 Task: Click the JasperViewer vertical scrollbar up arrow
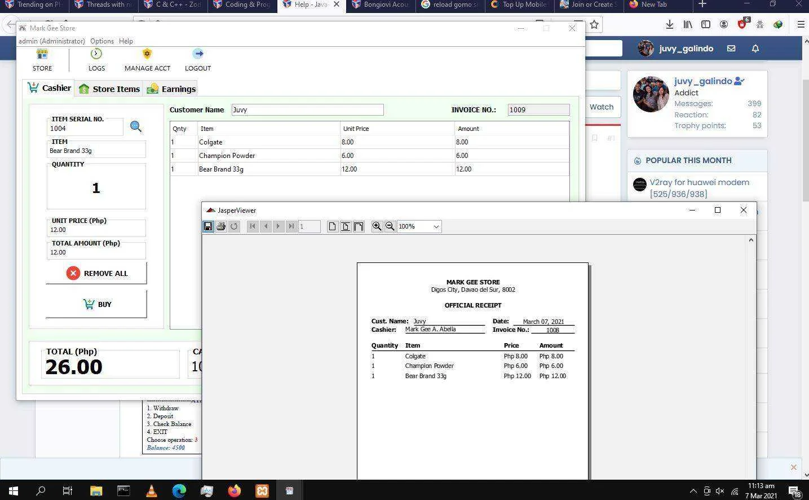click(751, 240)
